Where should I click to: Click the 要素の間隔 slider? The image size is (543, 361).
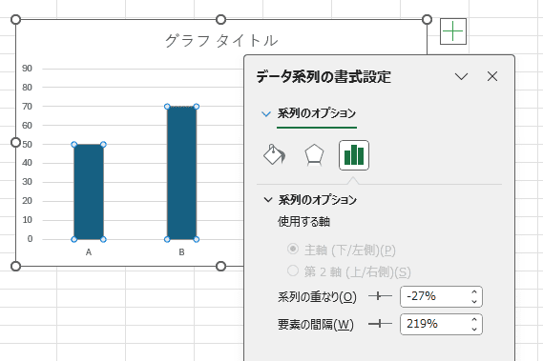[380, 324]
